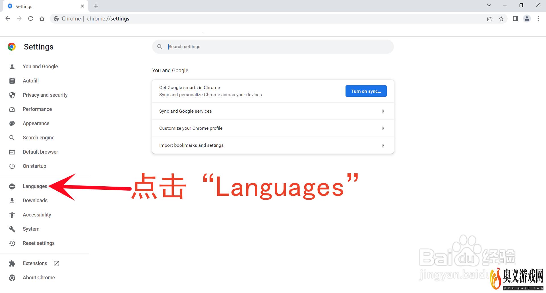Open On startup settings
This screenshot has height=293, width=546.
[x=34, y=166]
